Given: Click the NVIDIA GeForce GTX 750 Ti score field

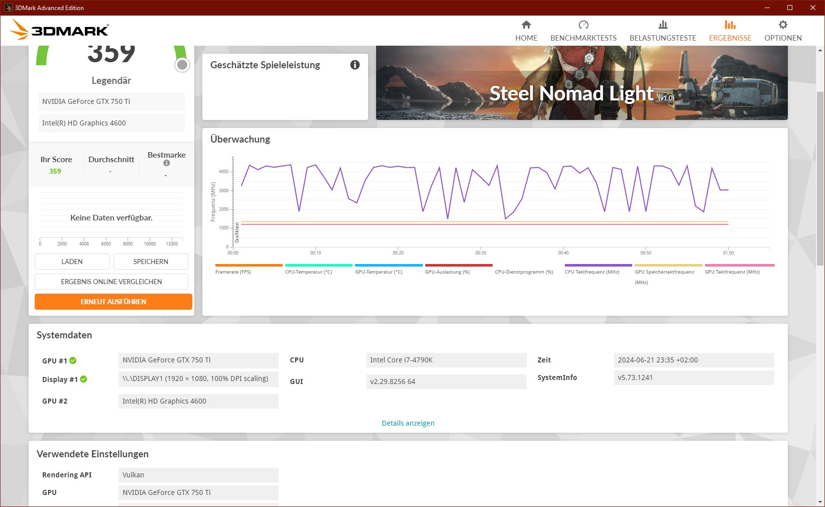Looking at the screenshot, I should click(x=111, y=101).
